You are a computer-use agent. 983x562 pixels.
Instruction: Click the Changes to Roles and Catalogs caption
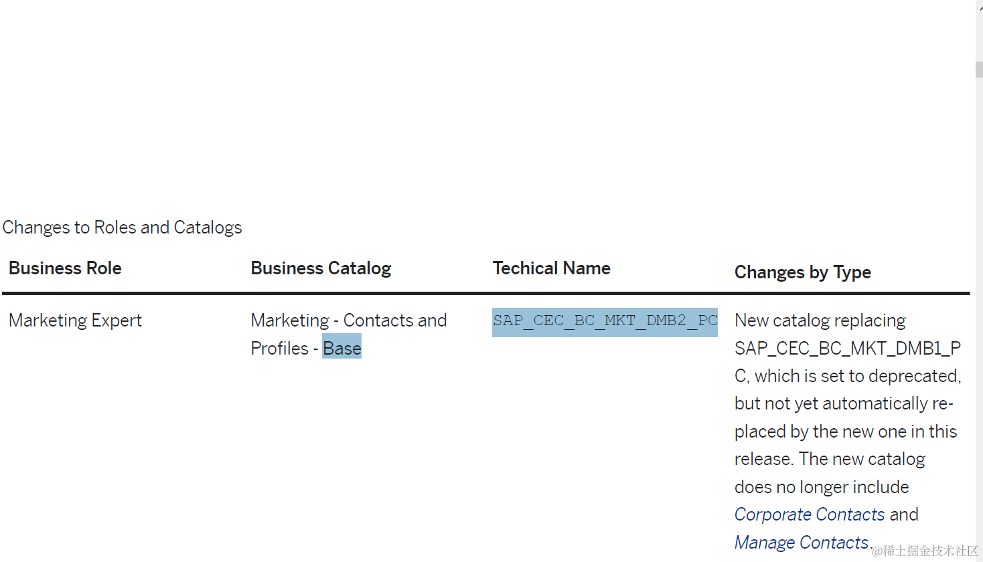[122, 227]
